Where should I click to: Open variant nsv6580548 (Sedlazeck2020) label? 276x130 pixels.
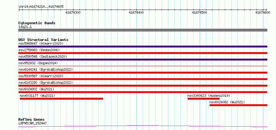43,56
